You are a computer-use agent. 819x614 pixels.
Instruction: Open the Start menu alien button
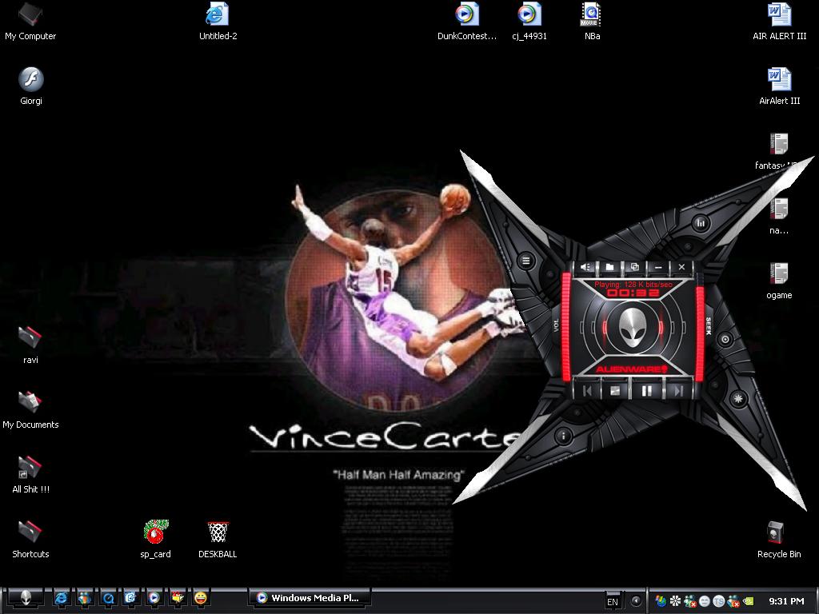coord(26,598)
